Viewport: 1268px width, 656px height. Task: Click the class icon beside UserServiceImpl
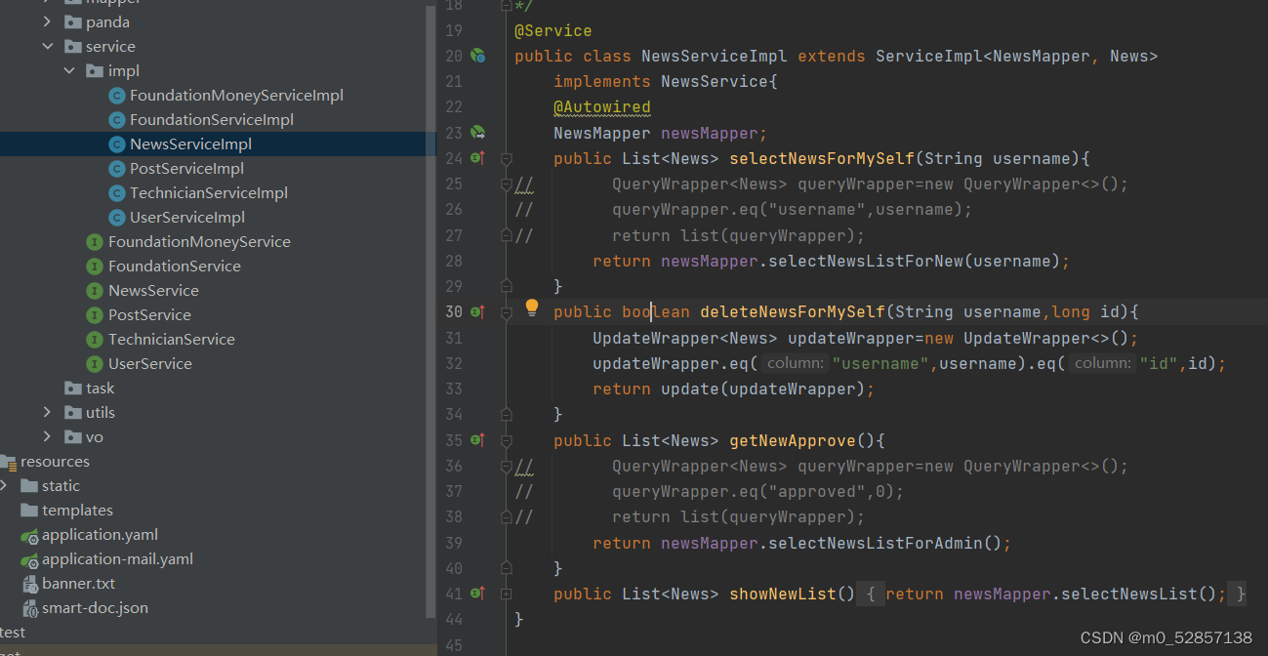tap(117, 217)
